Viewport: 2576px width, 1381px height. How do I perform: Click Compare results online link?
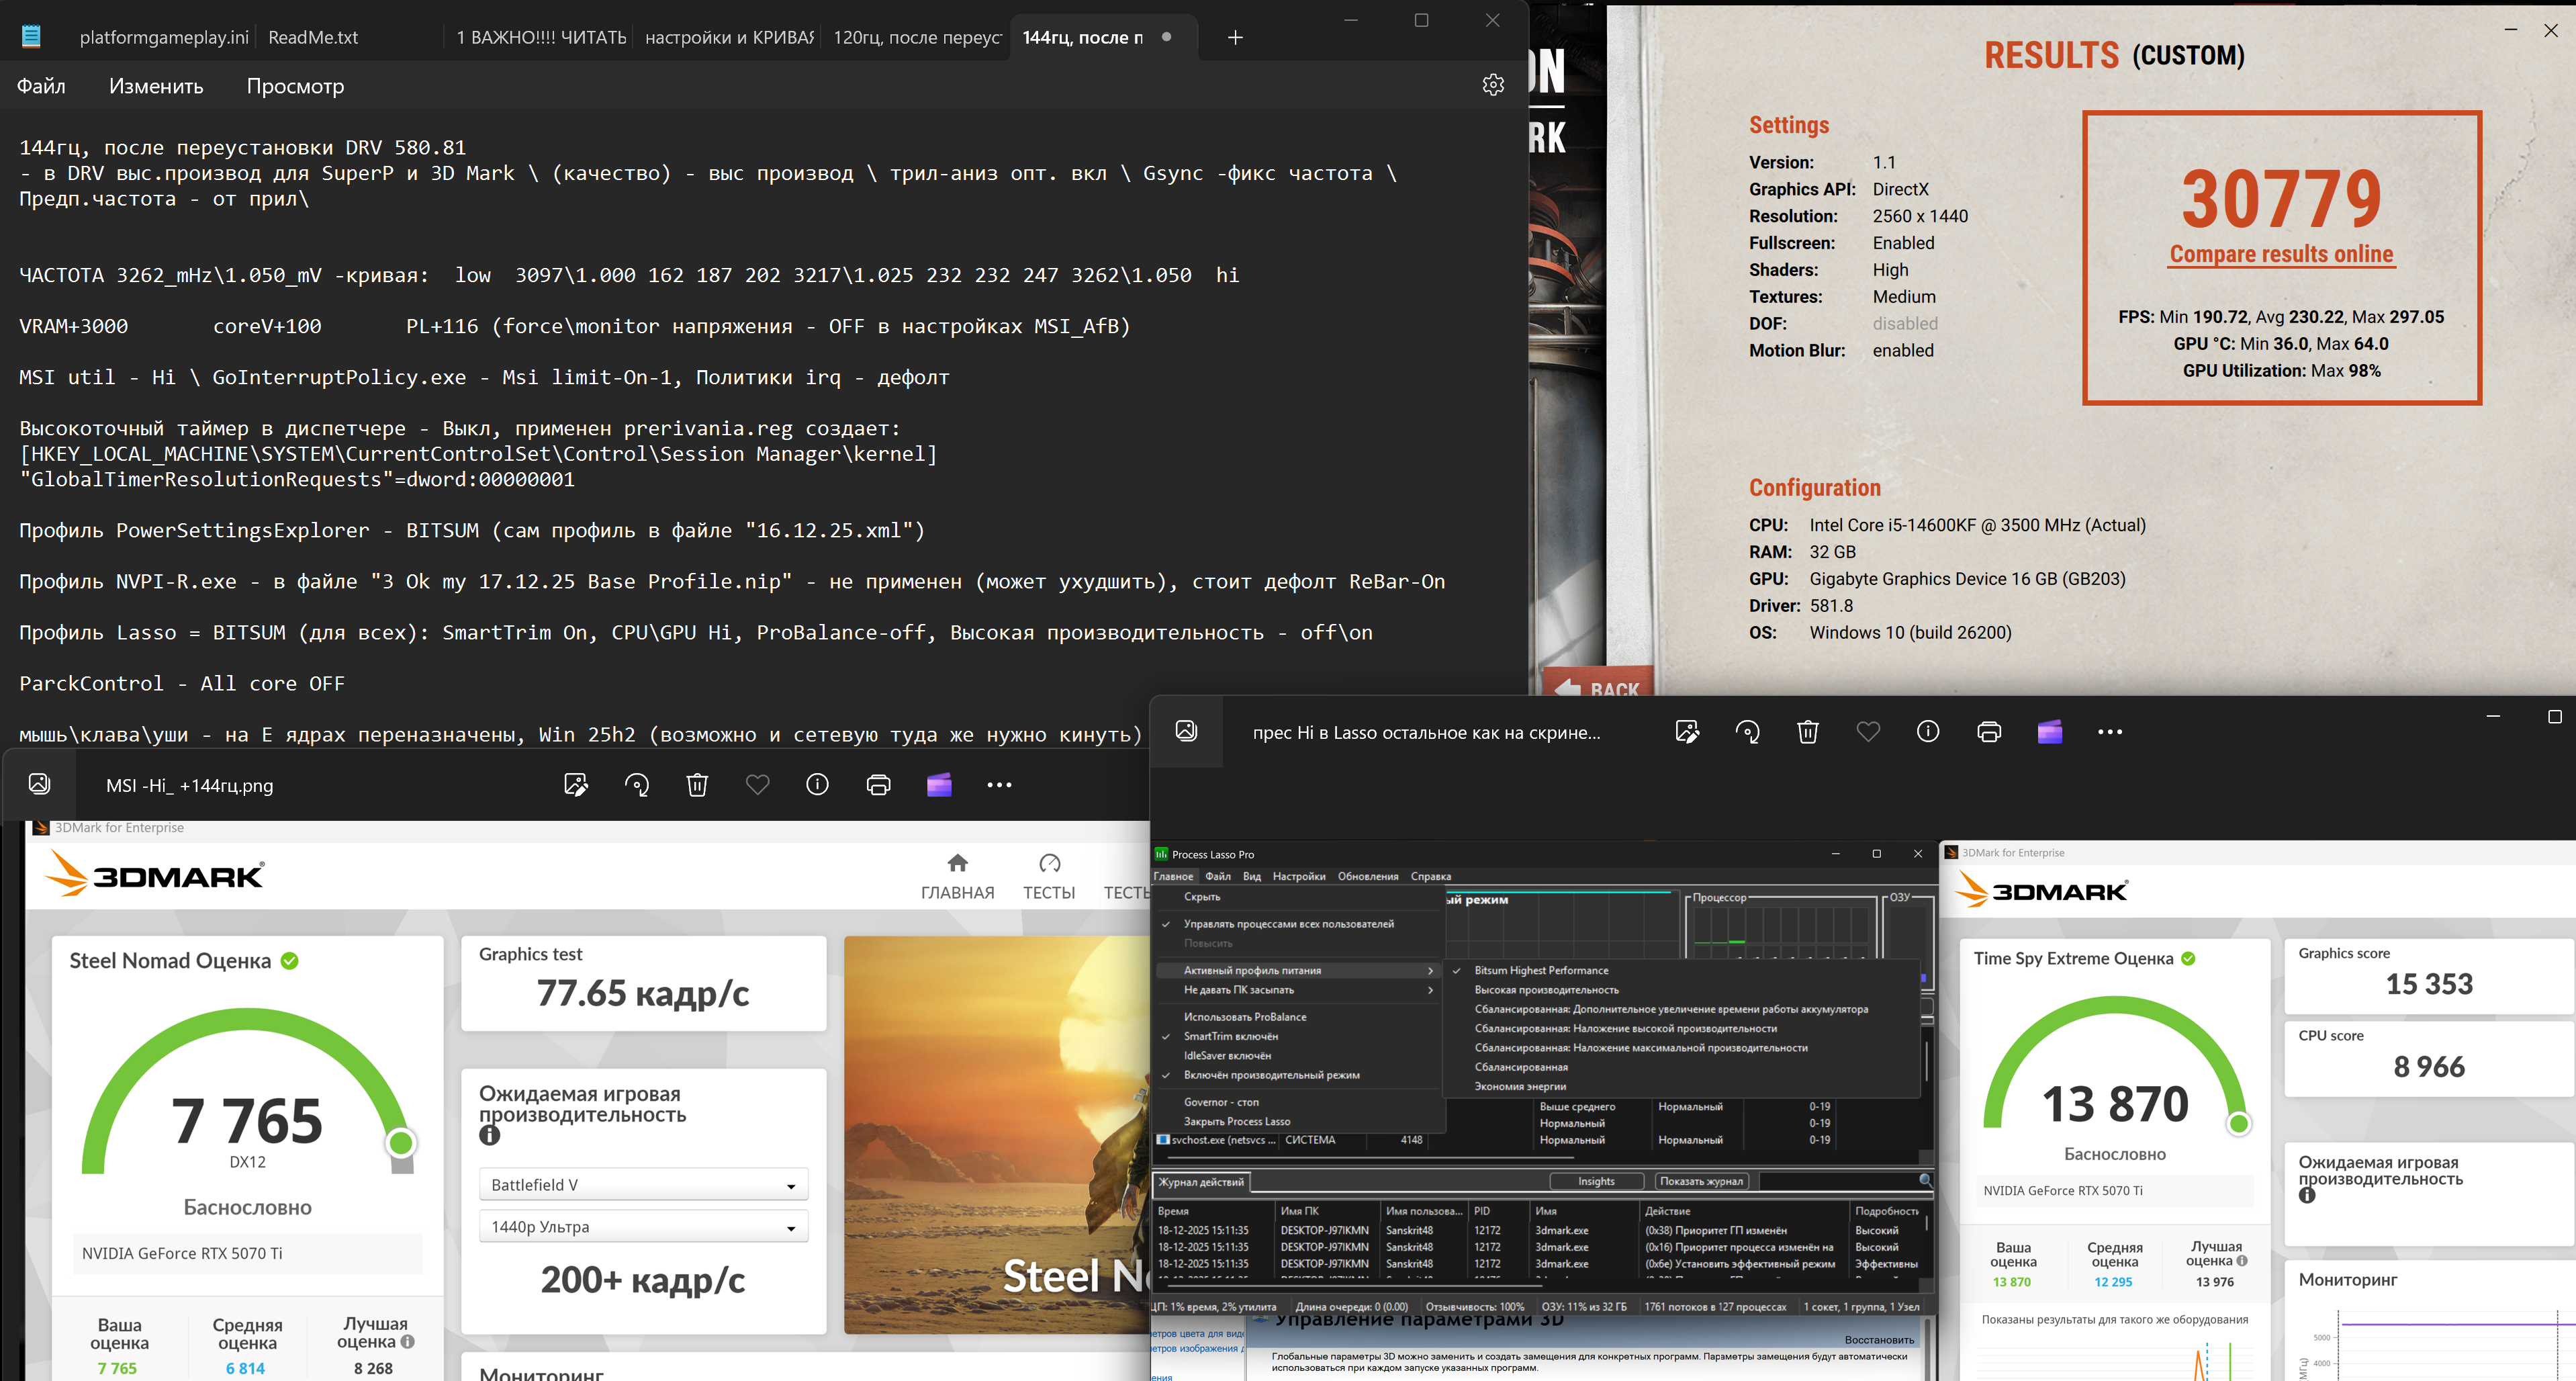pyautogui.click(x=2281, y=254)
